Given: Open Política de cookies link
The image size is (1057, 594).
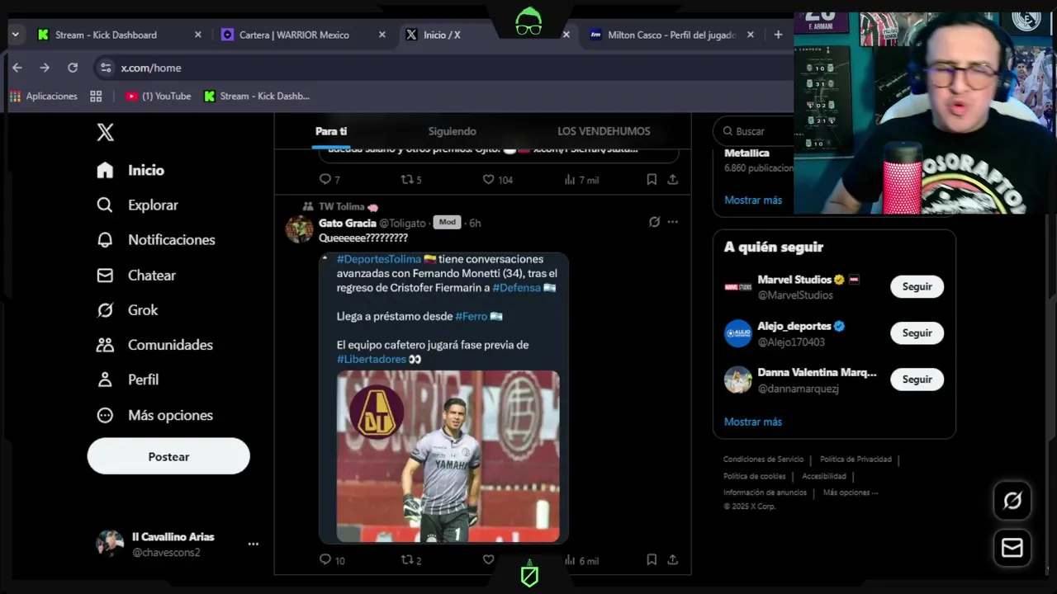Looking at the screenshot, I should 754,476.
